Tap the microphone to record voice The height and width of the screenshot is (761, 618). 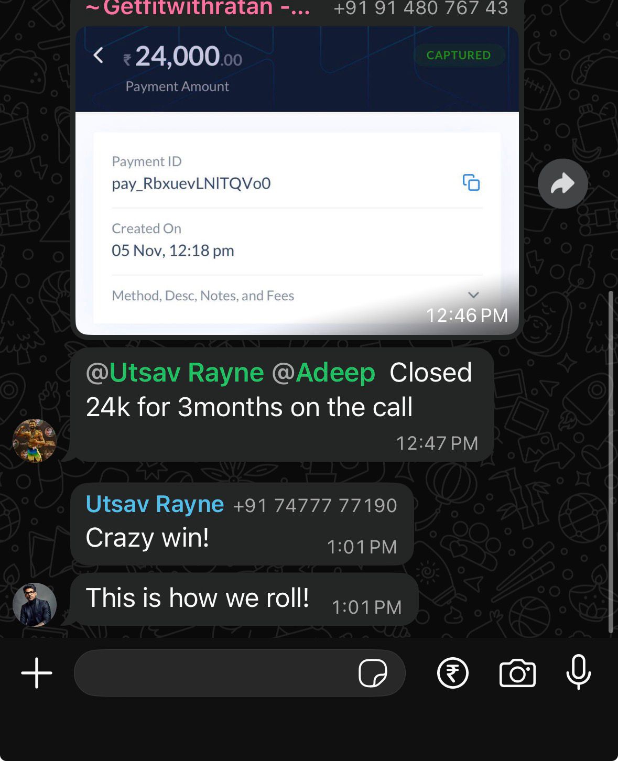[579, 672]
